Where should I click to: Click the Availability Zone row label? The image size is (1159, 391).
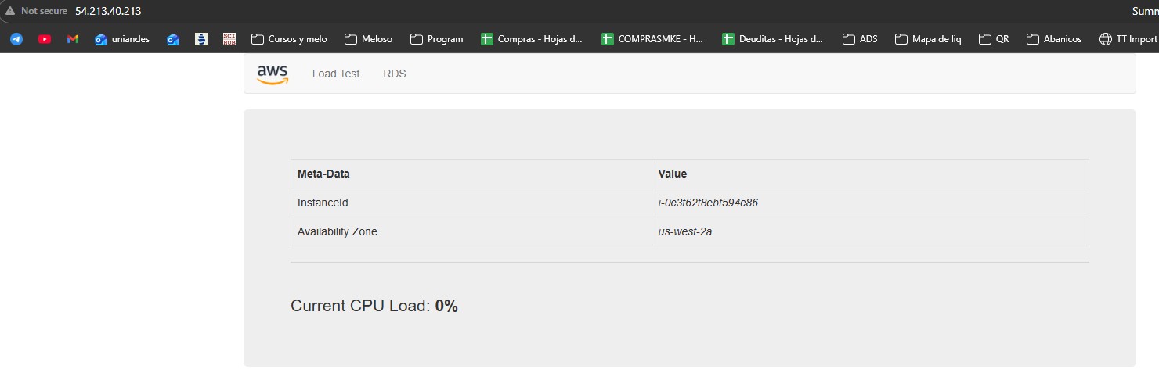coord(338,231)
